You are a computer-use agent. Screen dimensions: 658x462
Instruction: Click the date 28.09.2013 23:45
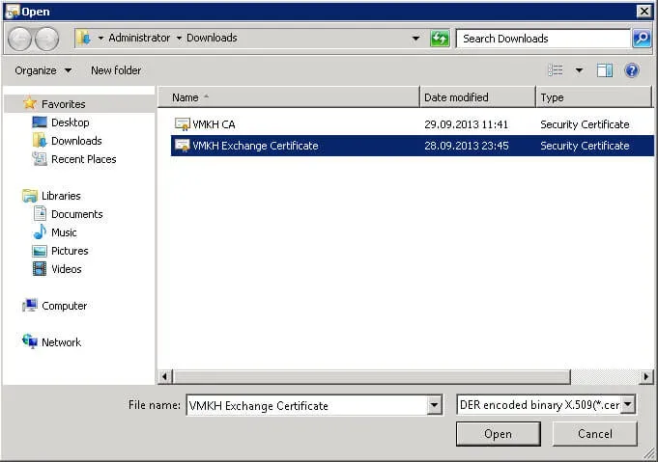[467, 146]
